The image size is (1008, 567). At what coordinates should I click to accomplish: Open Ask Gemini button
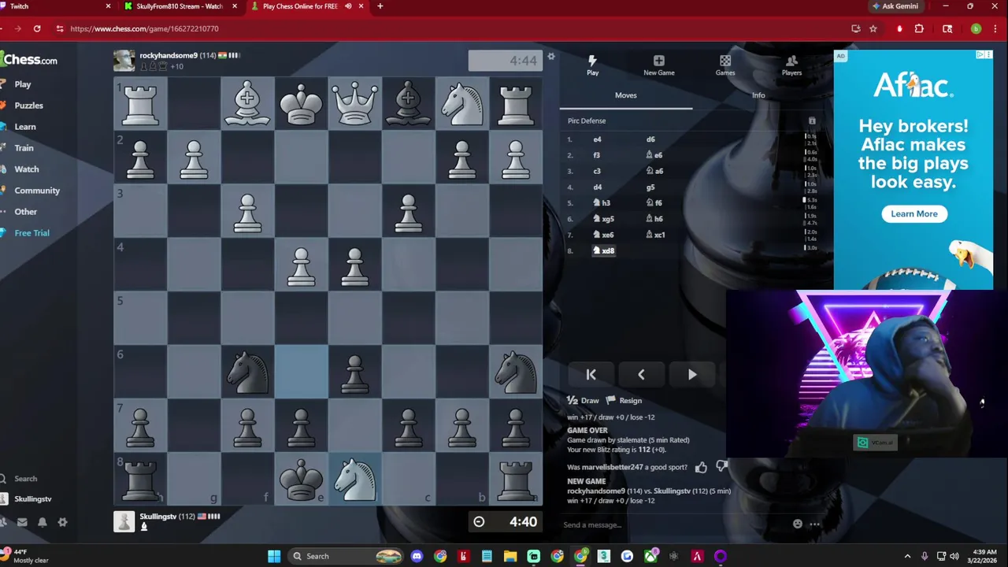(x=895, y=6)
